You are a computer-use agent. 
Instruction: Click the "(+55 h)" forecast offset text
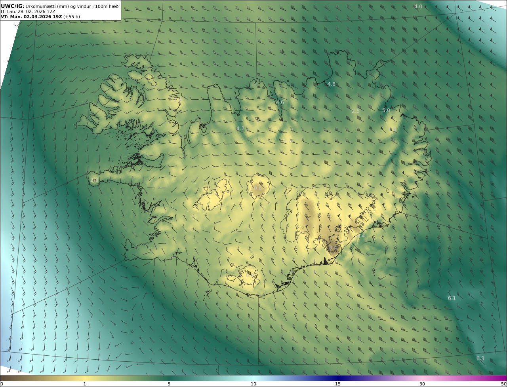[x=72, y=17]
